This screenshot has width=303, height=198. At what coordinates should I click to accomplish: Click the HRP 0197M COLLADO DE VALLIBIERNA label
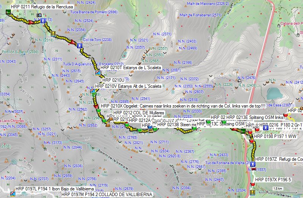point(107,195)
